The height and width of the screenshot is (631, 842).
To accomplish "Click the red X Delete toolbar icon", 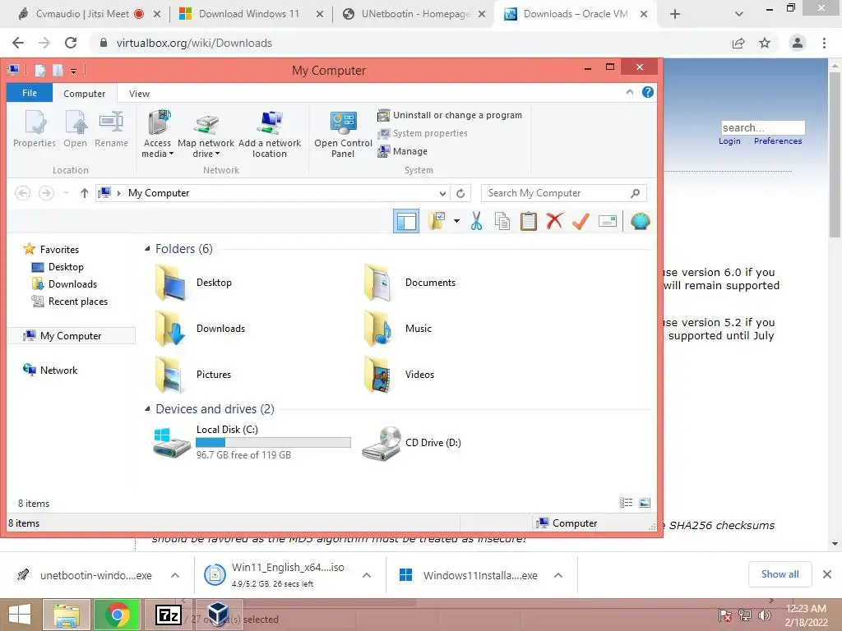I will tap(555, 220).
